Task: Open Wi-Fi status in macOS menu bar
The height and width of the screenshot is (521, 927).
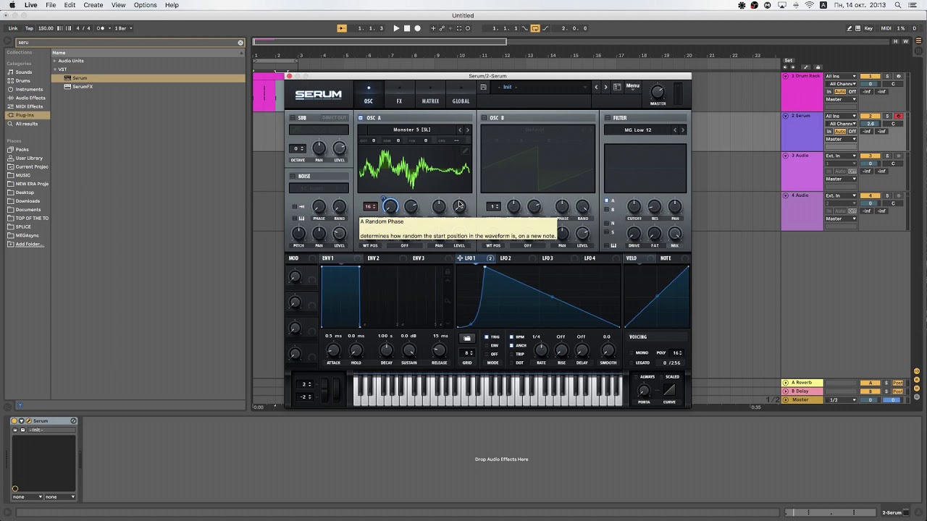Action: click(x=809, y=5)
